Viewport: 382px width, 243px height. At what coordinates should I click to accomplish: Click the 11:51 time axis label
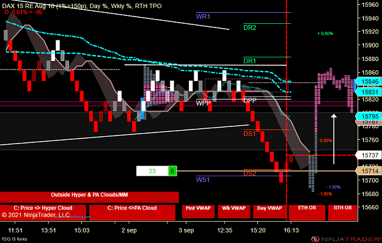(15, 230)
